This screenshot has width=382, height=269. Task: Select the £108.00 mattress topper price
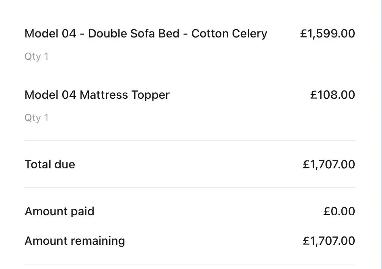pos(333,95)
